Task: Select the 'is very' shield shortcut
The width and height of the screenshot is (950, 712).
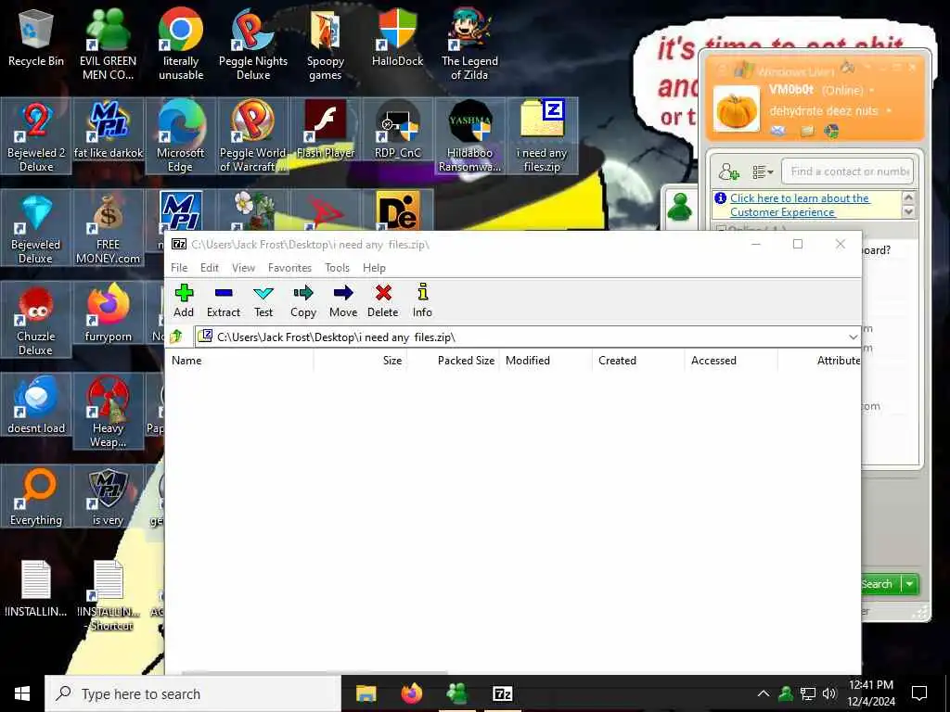Action: click(108, 497)
